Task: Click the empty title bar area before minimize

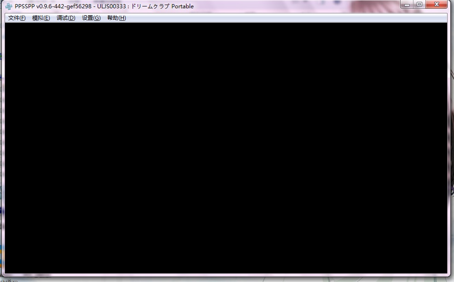Action: coord(299,6)
